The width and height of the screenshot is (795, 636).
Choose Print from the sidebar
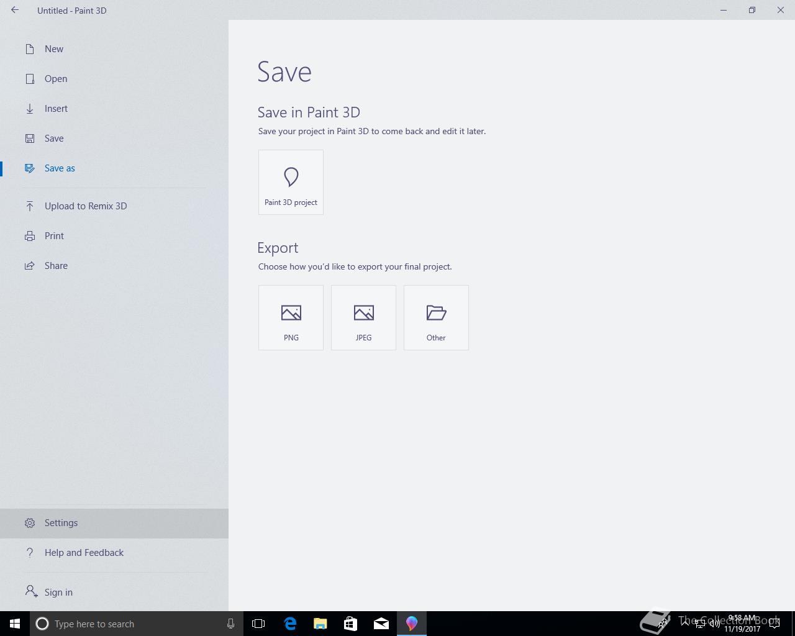pos(114,236)
